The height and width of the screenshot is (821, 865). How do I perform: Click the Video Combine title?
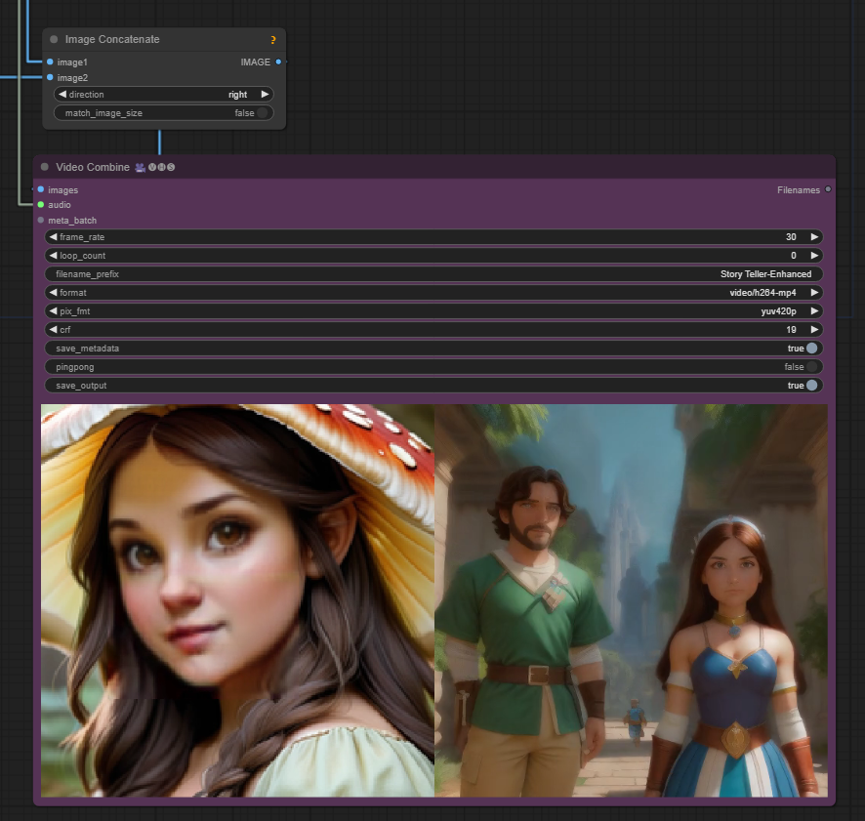tap(93, 167)
